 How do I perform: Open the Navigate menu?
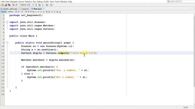coord(14,2)
